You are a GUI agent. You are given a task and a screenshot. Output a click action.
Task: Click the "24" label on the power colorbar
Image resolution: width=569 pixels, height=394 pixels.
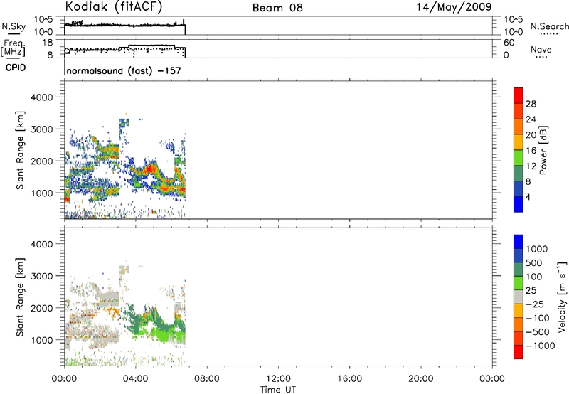click(x=531, y=119)
